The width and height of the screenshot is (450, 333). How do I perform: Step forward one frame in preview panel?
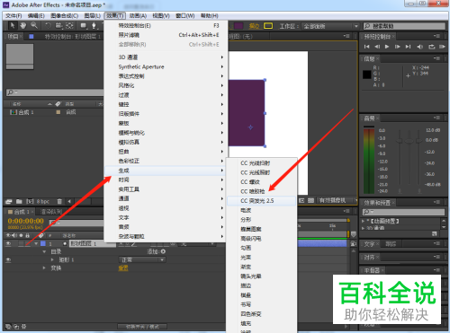pyautogui.click(x=398, y=47)
